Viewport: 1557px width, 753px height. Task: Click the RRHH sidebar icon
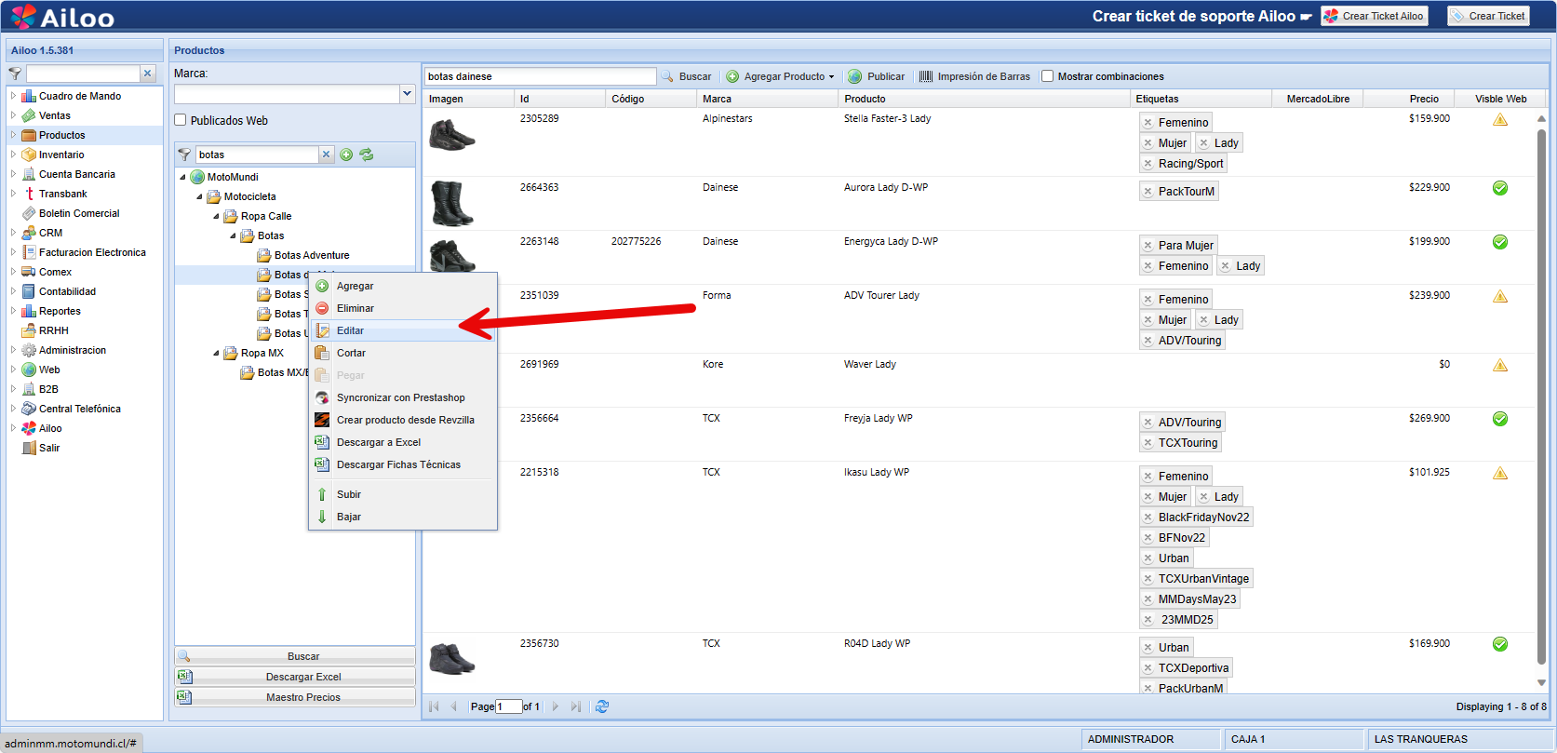[29, 330]
